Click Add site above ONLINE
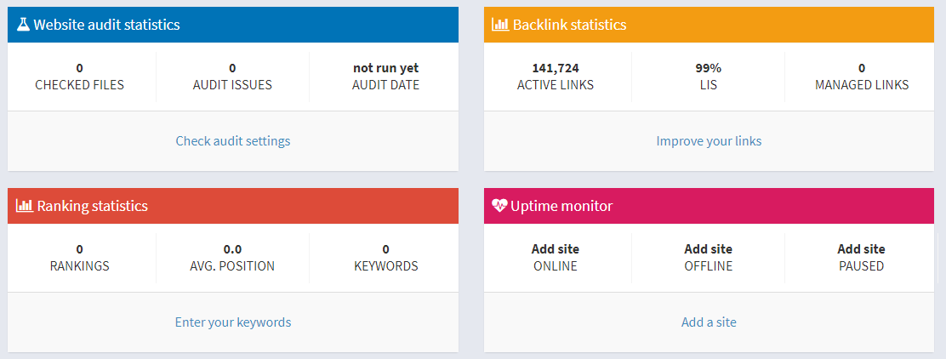The height and width of the screenshot is (359, 946). [x=555, y=249]
